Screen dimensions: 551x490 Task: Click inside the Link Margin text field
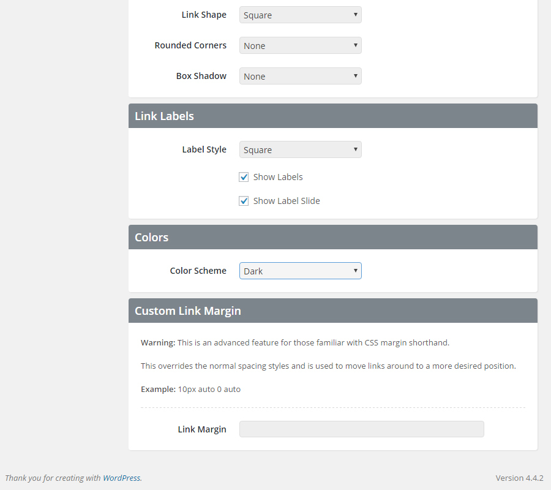[361, 429]
